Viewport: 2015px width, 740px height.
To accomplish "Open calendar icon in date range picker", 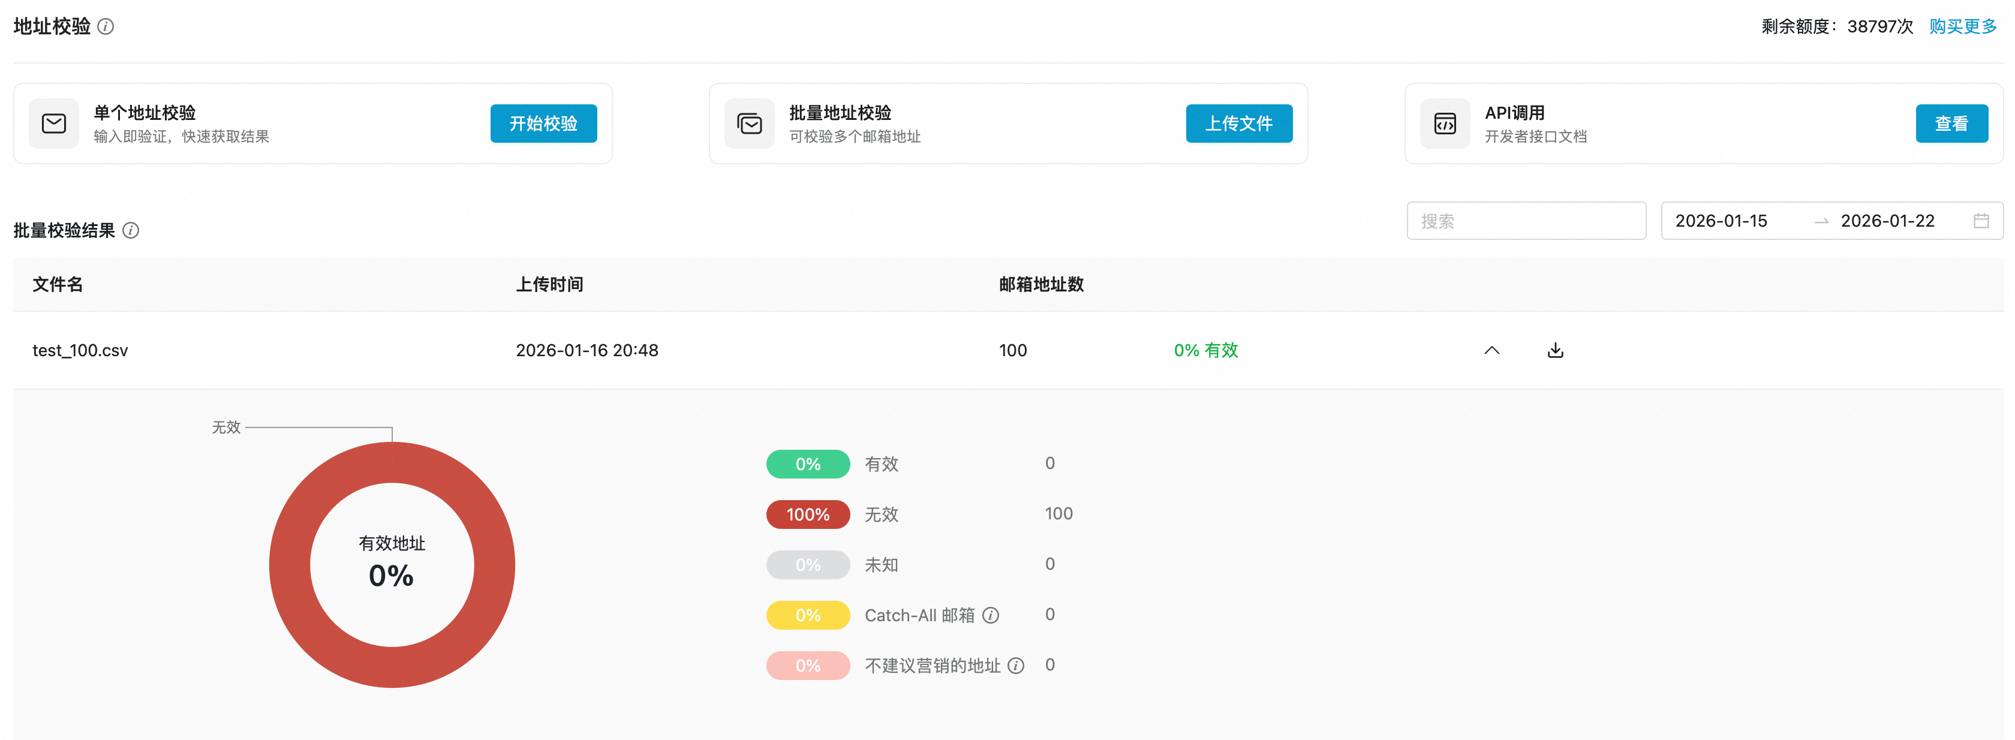I will tap(1981, 221).
